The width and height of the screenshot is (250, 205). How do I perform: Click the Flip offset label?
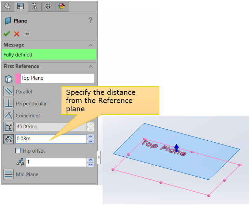point(34,151)
